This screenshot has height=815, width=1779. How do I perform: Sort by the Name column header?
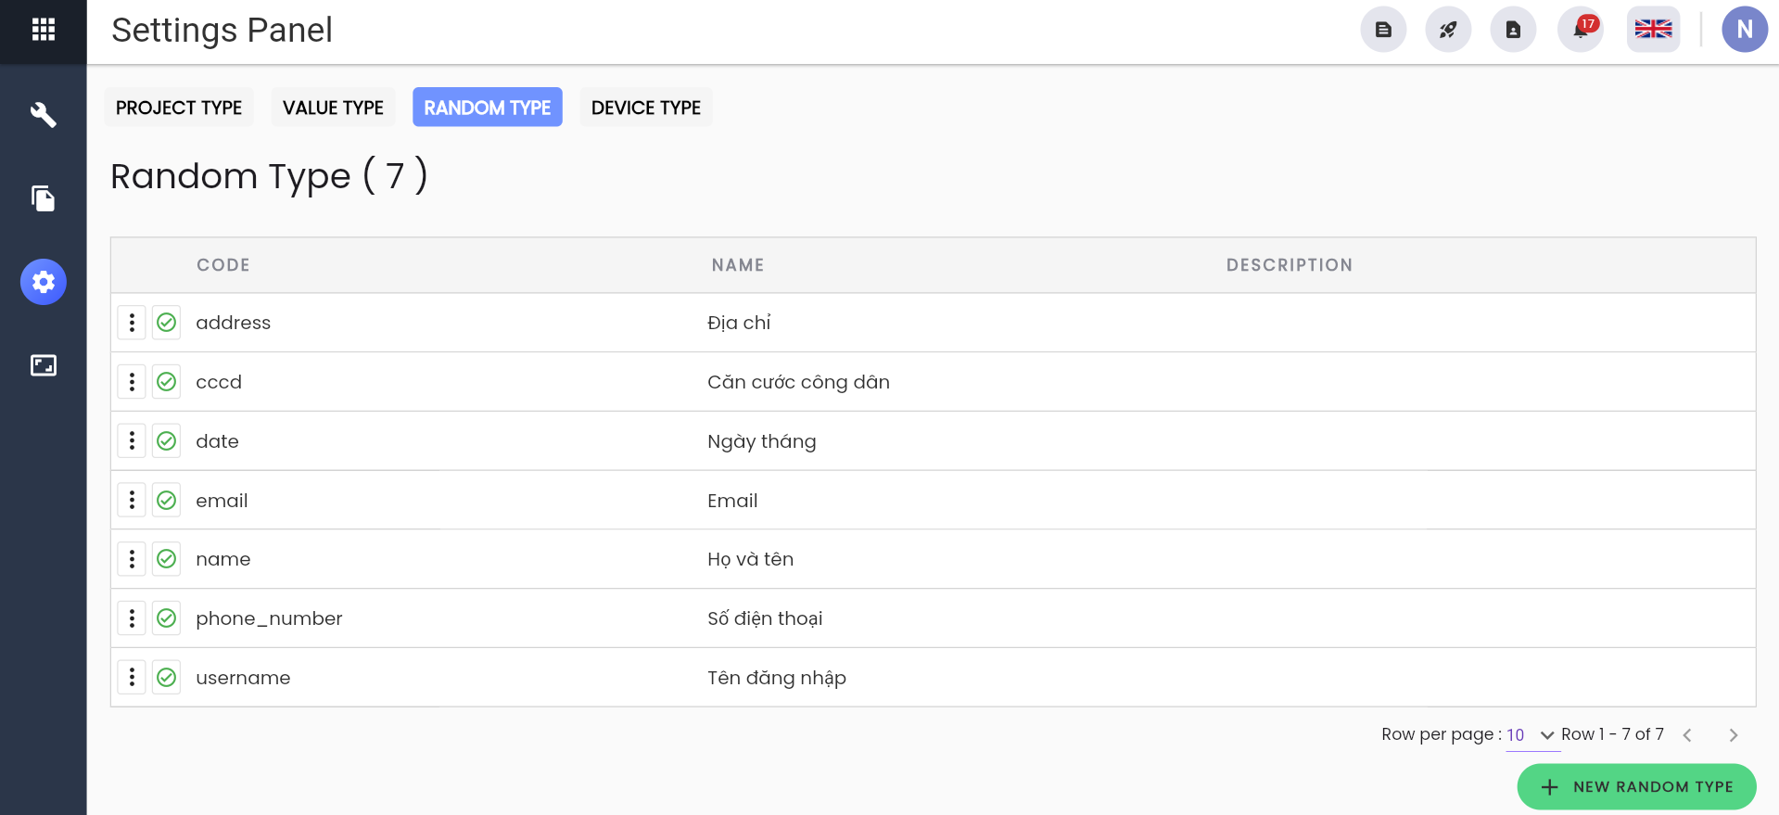coord(738,265)
